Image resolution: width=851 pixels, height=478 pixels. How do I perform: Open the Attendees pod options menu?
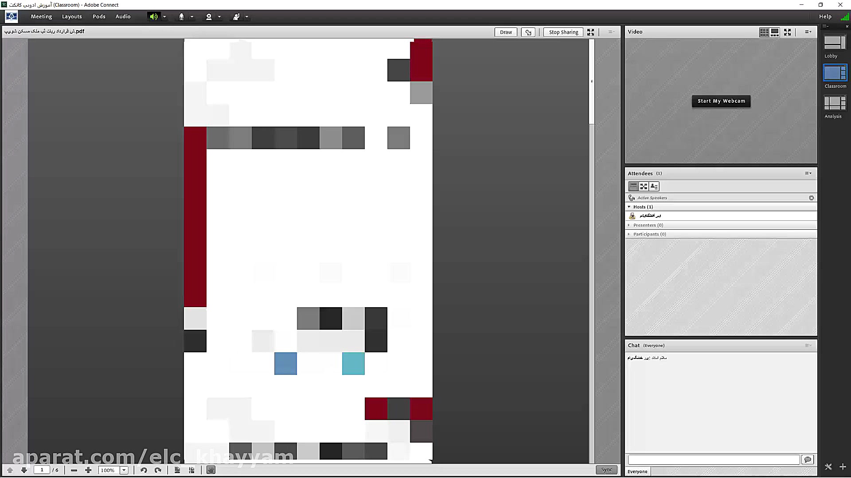pos(808,173)
